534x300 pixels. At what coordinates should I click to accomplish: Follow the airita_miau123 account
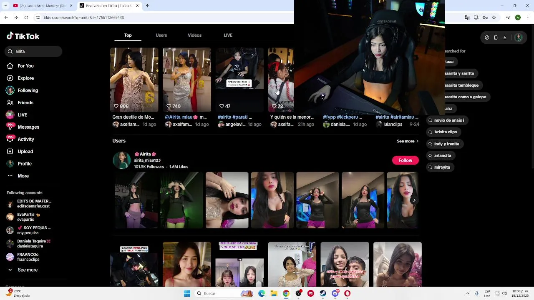405,160
